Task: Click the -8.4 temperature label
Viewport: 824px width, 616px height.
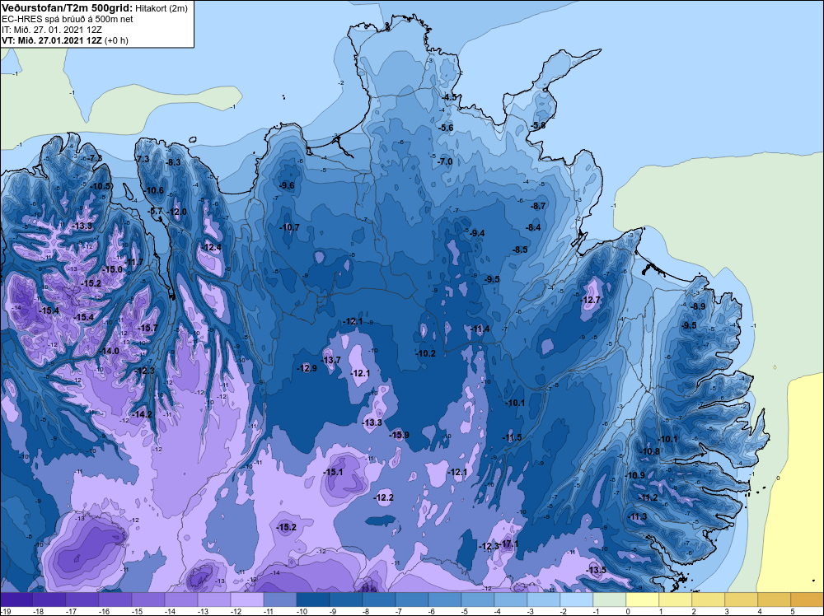Action: 533,227
